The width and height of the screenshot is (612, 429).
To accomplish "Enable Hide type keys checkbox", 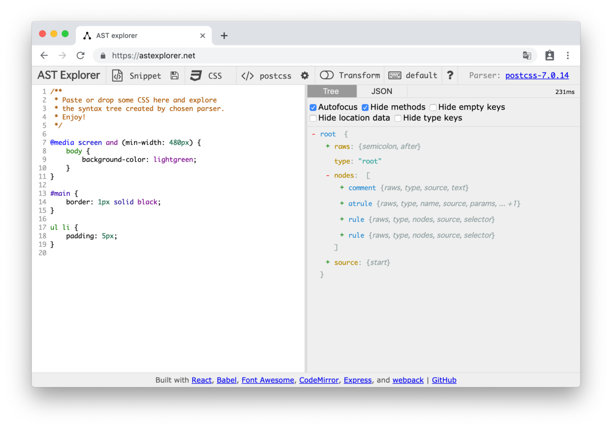I will 398,118.
